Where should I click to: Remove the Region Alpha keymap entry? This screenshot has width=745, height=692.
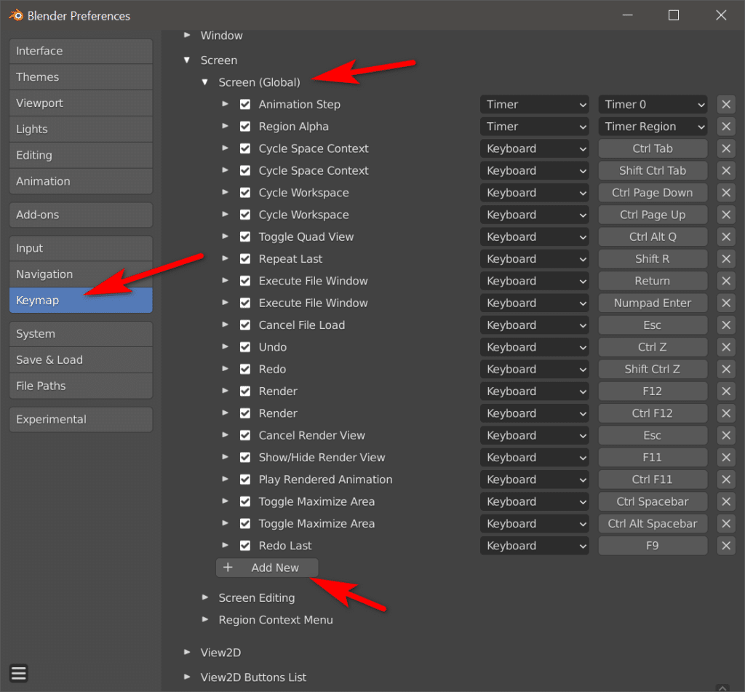point(726,127)
